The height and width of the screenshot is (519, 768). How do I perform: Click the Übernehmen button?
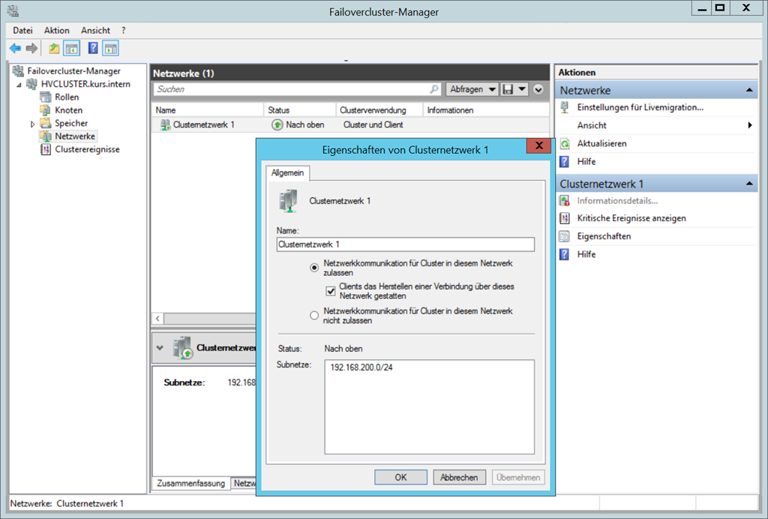[x=518, y=478]
